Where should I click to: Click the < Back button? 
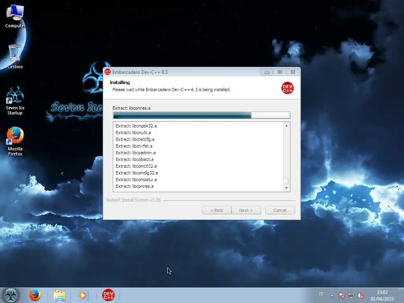click(x=217, y=210)
